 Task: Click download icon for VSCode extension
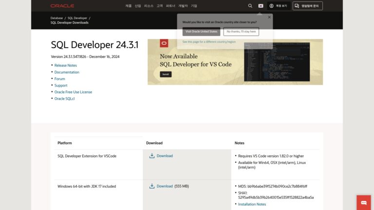click(x=152, y=156)
